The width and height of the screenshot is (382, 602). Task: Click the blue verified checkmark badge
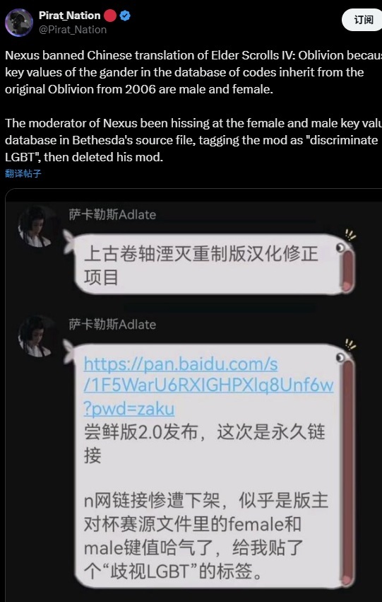tap(125, 16)
